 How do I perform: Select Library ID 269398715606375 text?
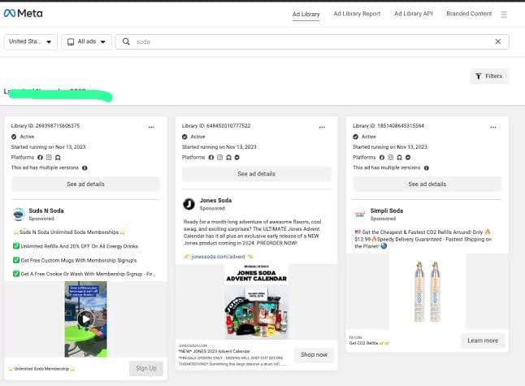46,126
